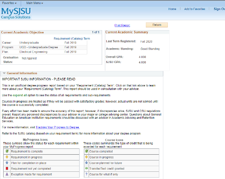
Task: Click the Overall GPA value 4.000
Action: tap(142, 57)
